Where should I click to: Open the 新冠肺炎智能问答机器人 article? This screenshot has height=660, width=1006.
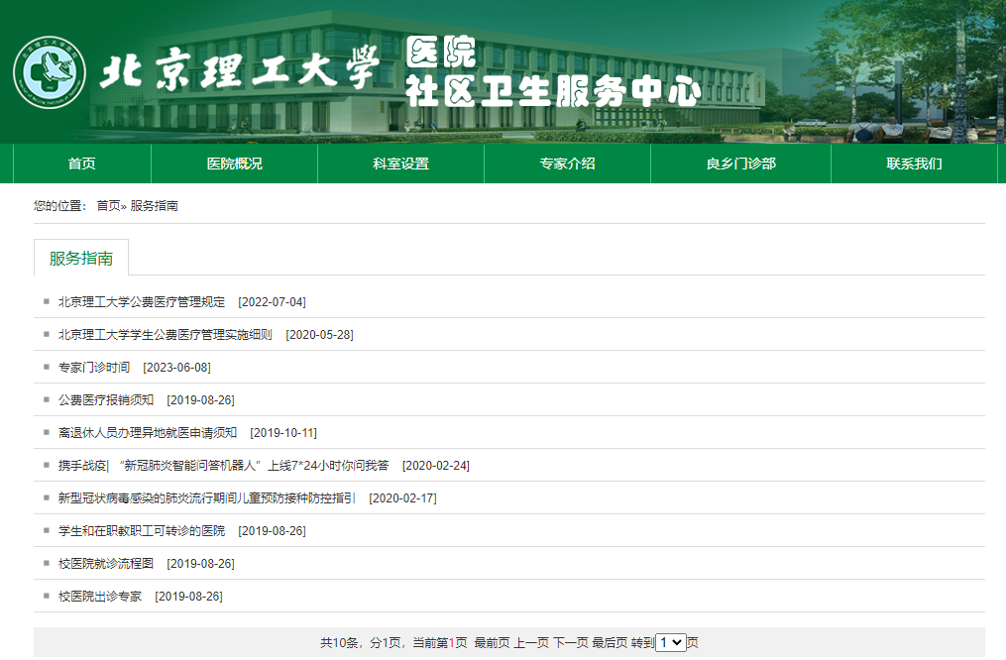pos(223,466)
